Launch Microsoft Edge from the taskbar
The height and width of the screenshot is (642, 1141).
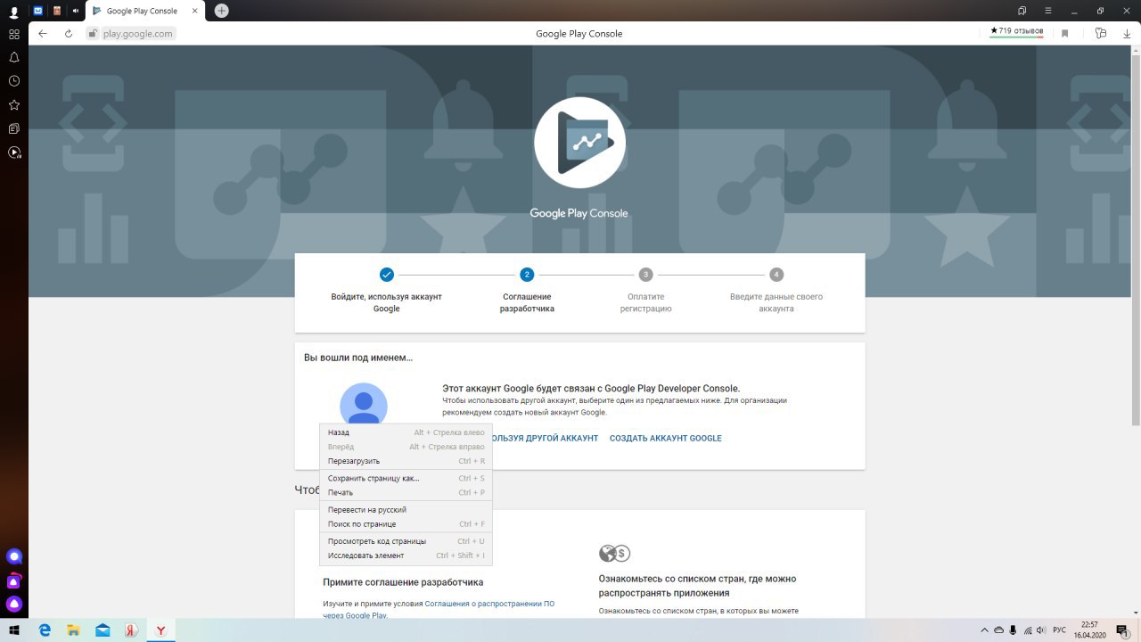tap(45, 630)
